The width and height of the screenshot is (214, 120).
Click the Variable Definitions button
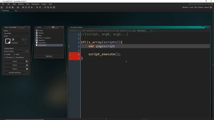(x=15, y=73)
